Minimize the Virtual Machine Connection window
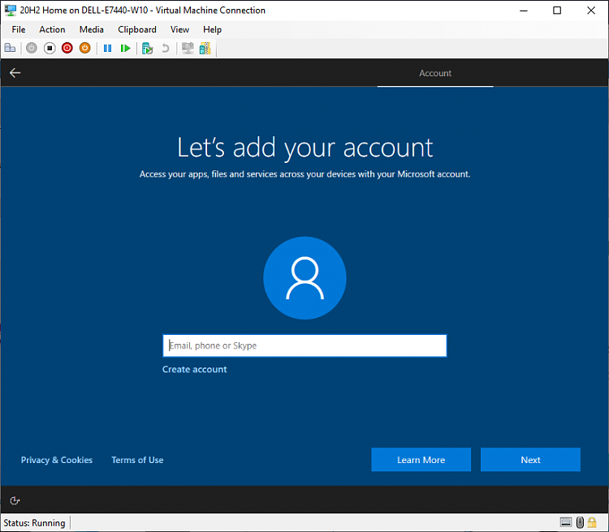The height and width of the screenshot is (532, 609). point(524,10)
